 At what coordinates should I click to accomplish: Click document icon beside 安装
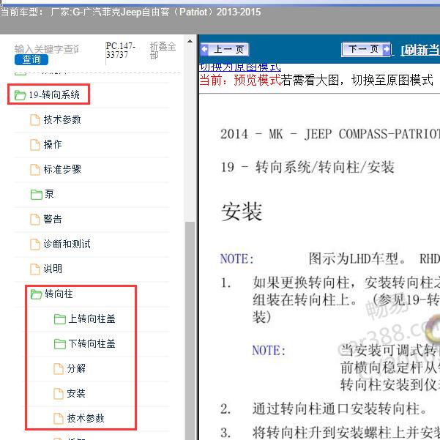pos(59,393)
